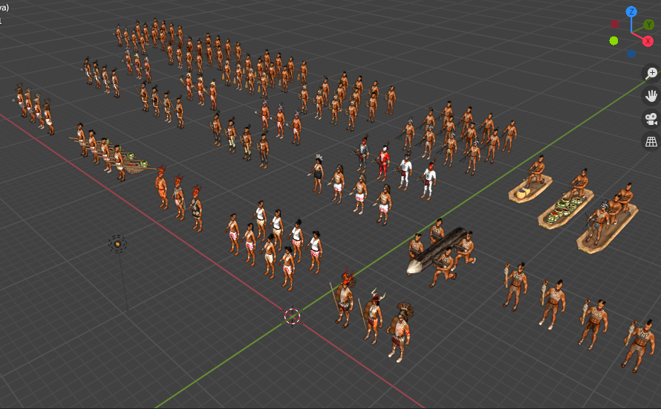Snap view to the negative X axis dot

point(615,24)
